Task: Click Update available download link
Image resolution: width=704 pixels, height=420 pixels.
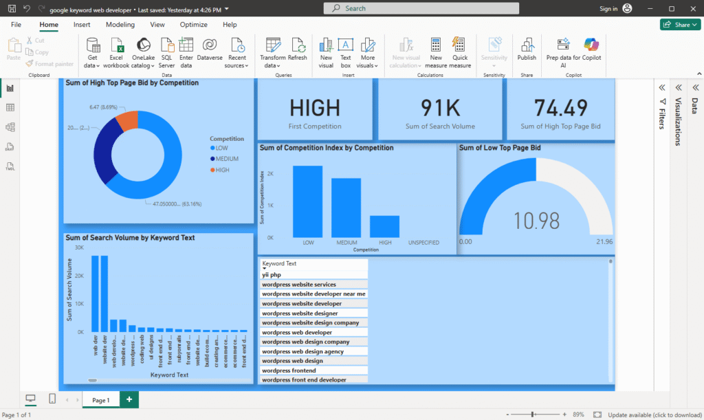Action: click(653, 415)
